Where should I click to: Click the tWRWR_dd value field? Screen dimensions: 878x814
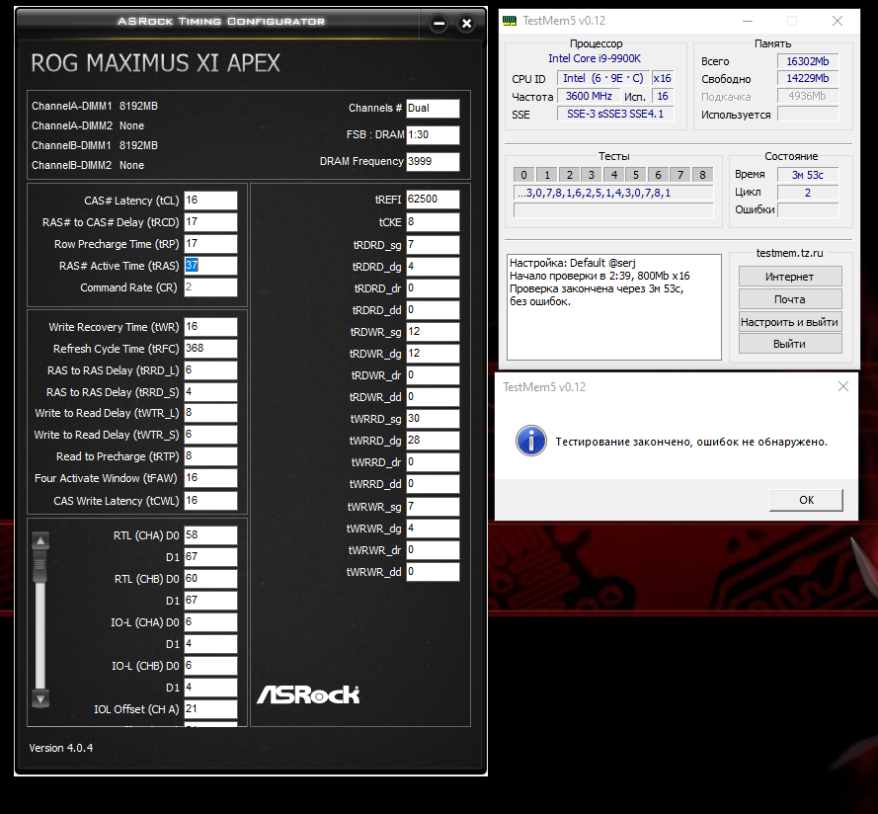pyautogui.click(x=433, y=572)
